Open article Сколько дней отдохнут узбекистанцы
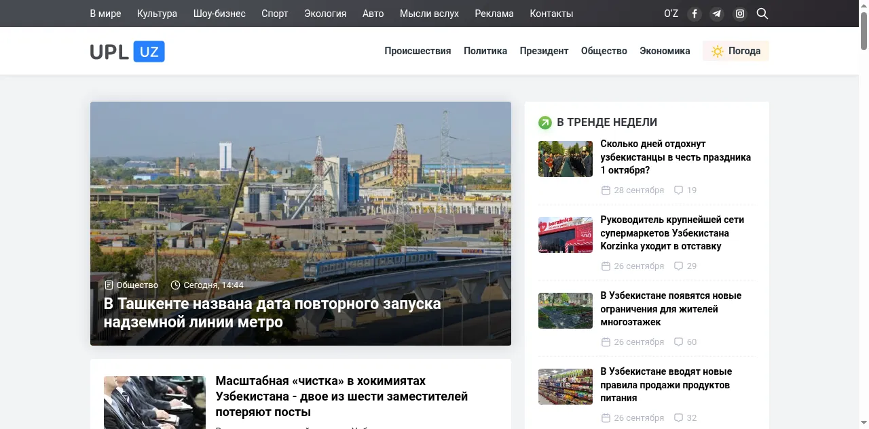The height and width of the screenshot is (429, 869). click(x=676, y=157)
